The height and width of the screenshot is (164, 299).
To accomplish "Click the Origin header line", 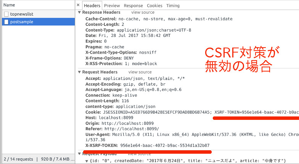I will (x=119, y=123).
